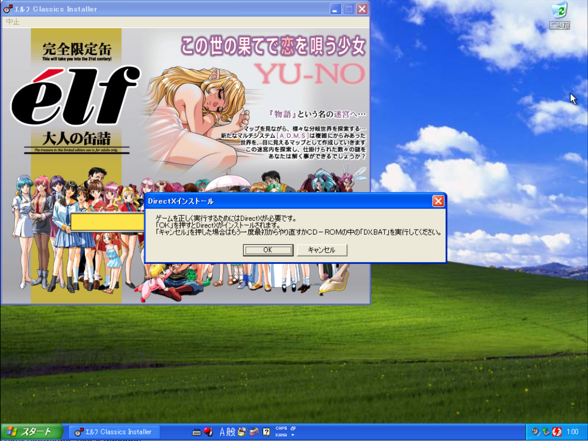Close the DirectXインストール dialog
The width and height of the screenshot is (588, 441).
click(x=438, y=201)
